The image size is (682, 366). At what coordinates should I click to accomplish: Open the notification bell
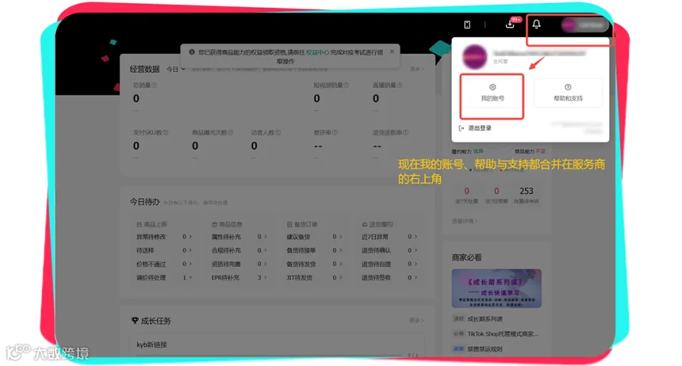(x=537, y=24)
